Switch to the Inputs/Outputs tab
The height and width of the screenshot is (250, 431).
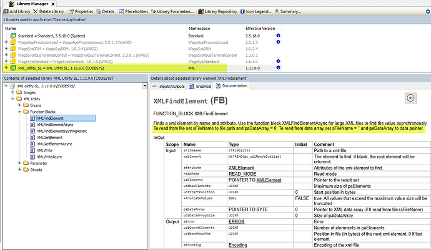[169, 86]
